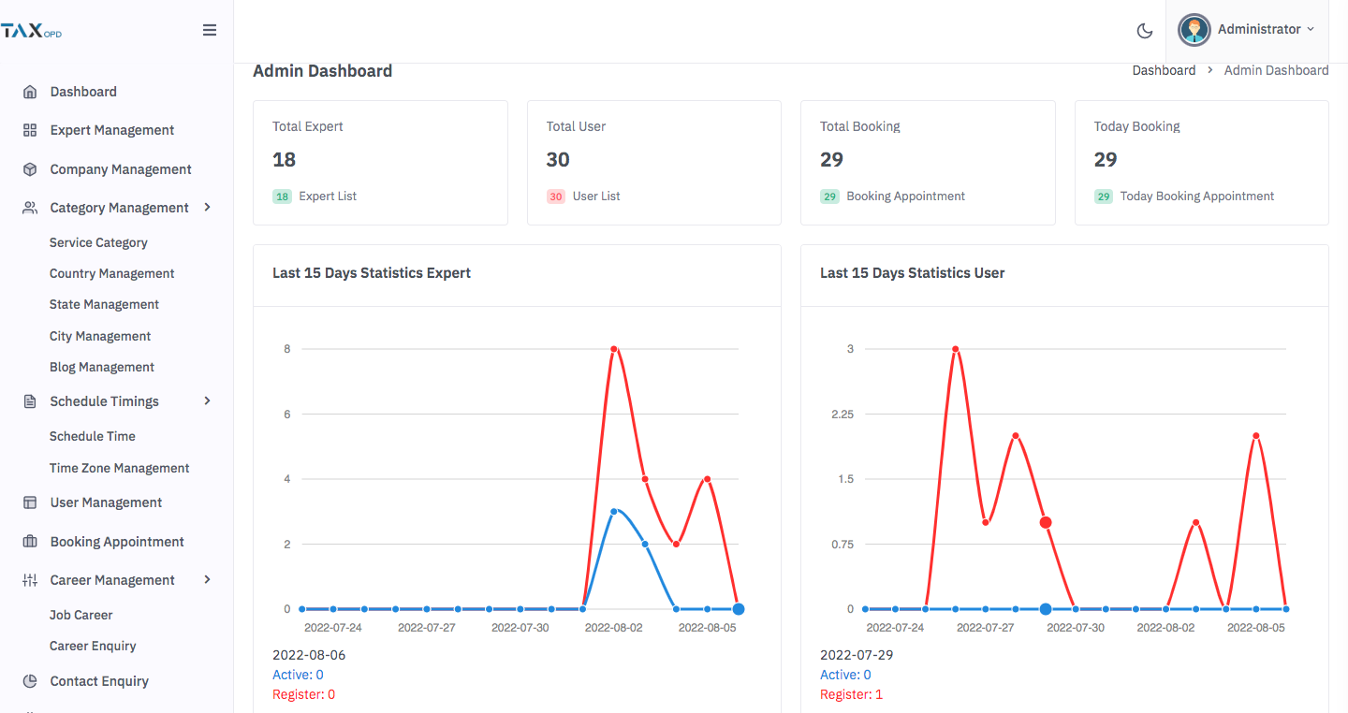Open Service Category in the sidebar
This screenshot has height=713, width=1348.
tap(98, 242)
